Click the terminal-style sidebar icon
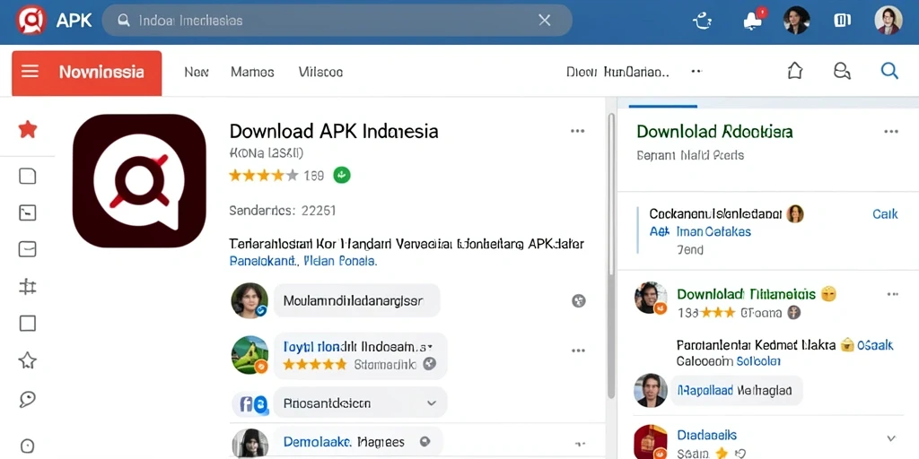Image resolution: width=919 pixels, height=459 pixels. click(28, 212)
